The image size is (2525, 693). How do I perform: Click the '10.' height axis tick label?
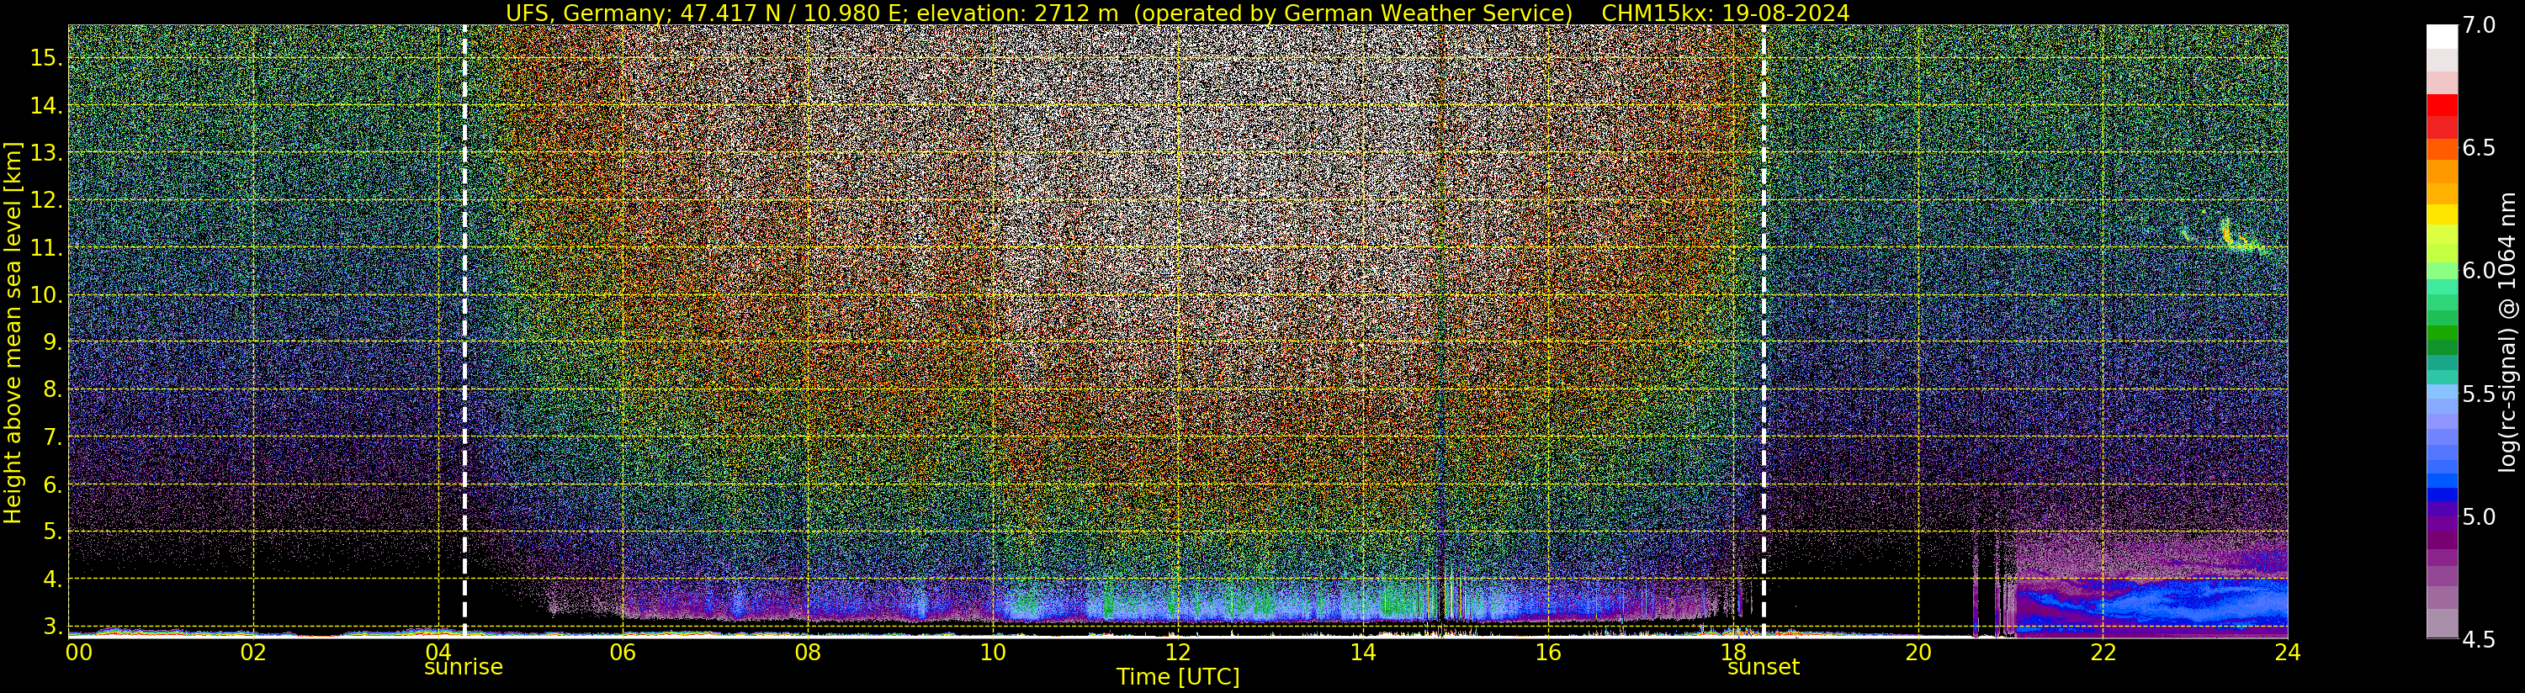46,295
